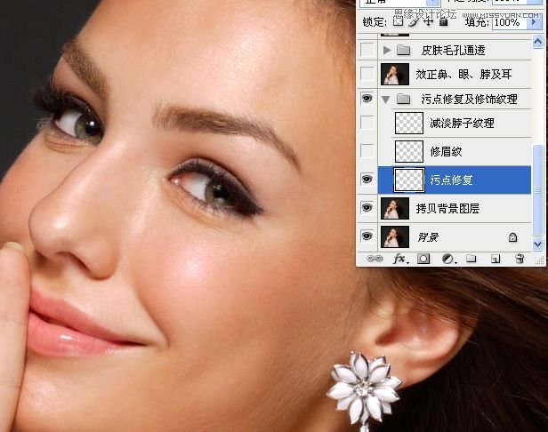Select the 修眉纹 layer thumbnail

[409, 151]
